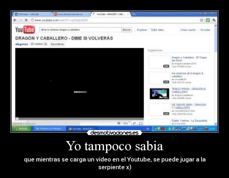Switch to the desmotivaciones.es tab

[71, 14]
